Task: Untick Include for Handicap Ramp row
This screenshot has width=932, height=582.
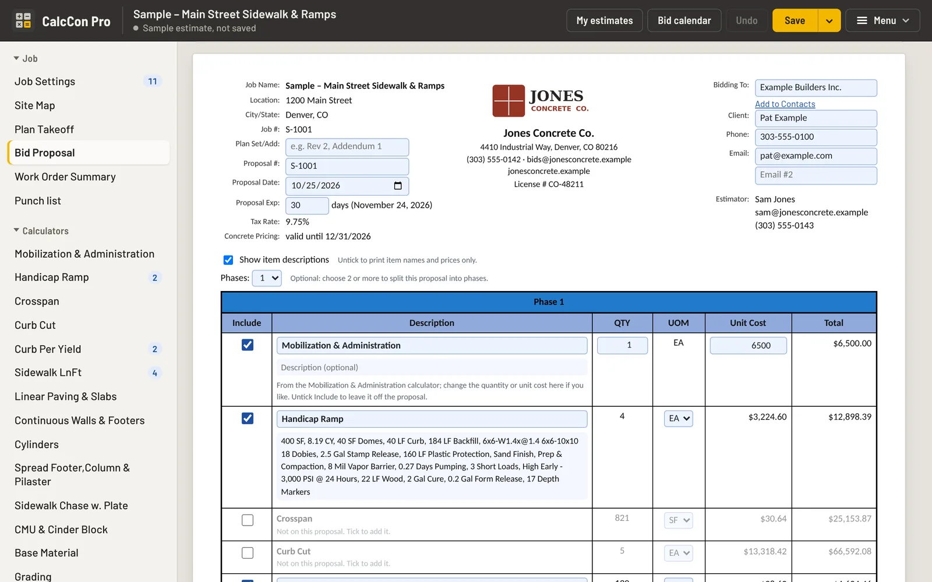Action: coord(248,418)
